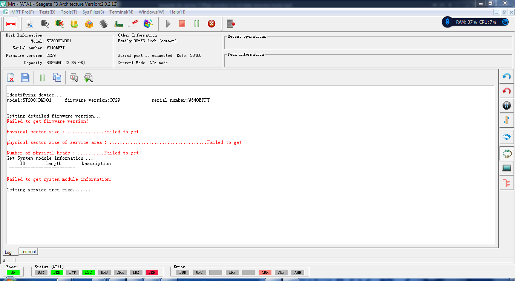Click the blue curved arrow icon in the right sidebar
Image resolution: width=515 pixels, height=281 pixels.
click(x=507, y=76)
